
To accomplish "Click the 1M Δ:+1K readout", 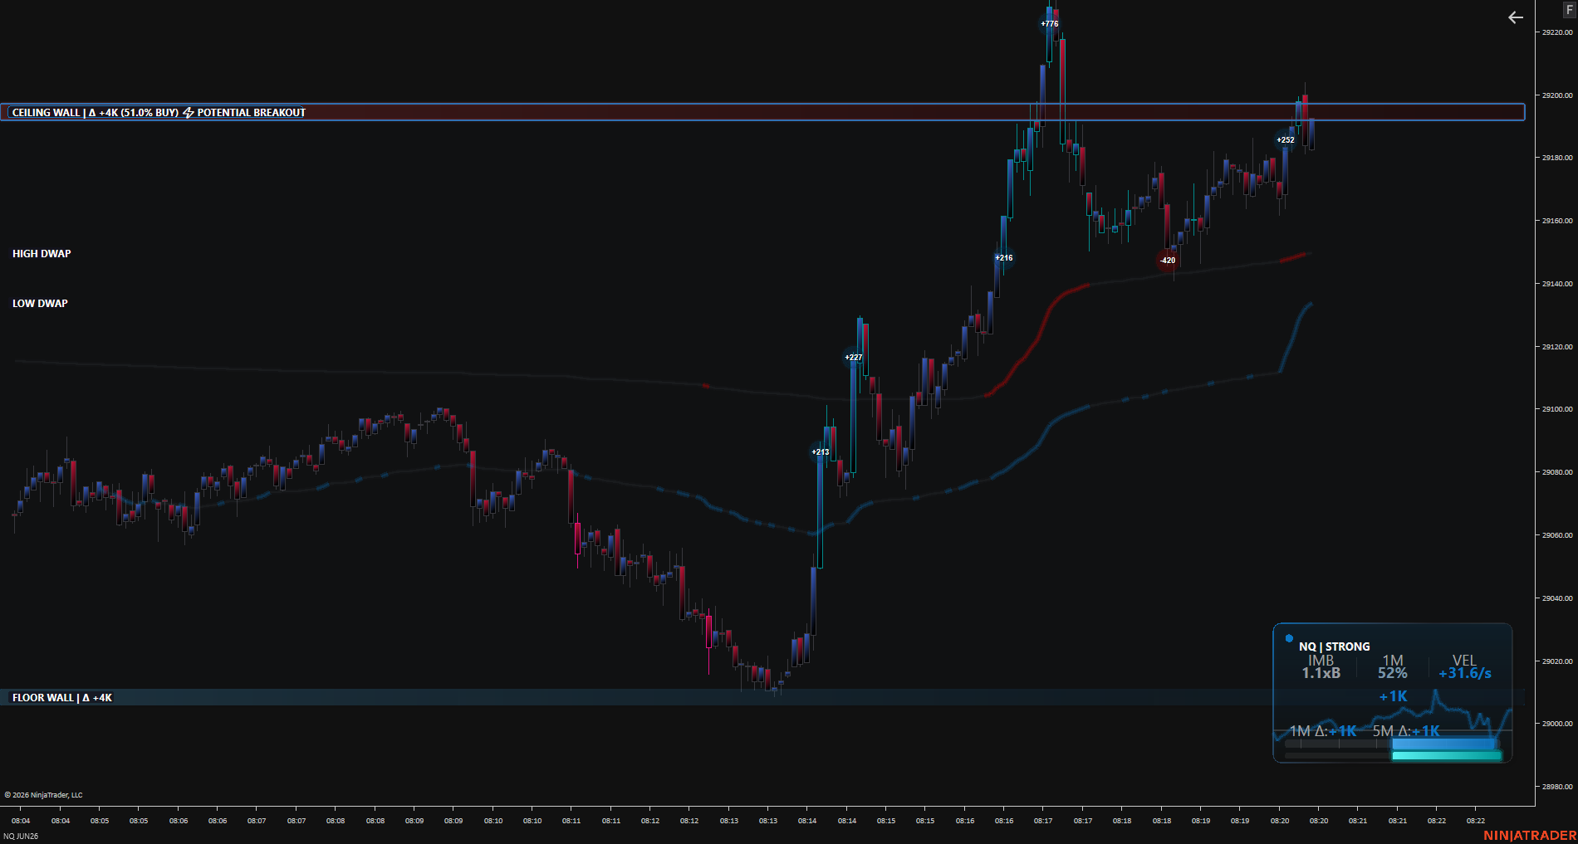I will click(1323, 731).
